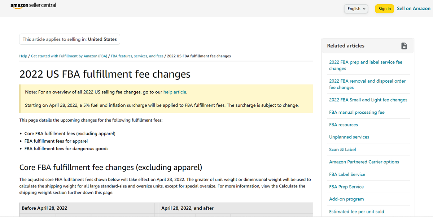Click FBA fulfillment fees for apparel bullet
The width and height of the screenshot is (433, 217).
click(x=56, y=141)
